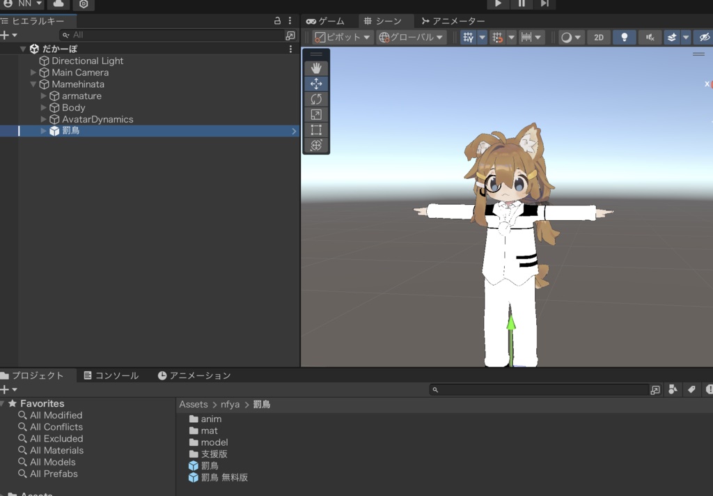
Task: Open the コンソール tab
Action: tap(111, 375)
